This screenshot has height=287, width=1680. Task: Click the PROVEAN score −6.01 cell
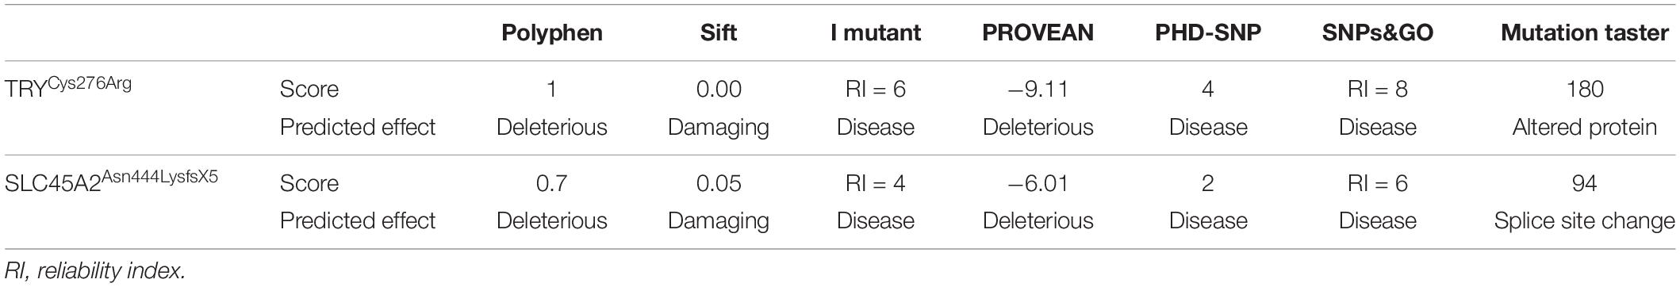tap(1038, 183)
